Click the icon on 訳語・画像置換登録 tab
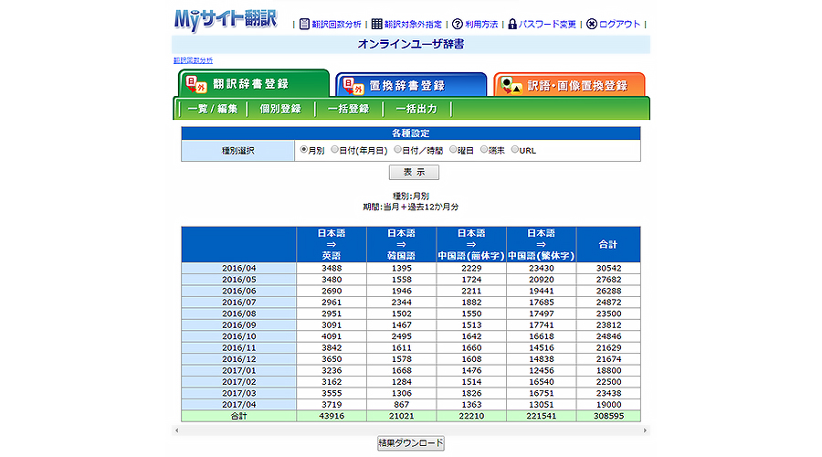This screenshot has width=822, height=457. click(511, 86)
